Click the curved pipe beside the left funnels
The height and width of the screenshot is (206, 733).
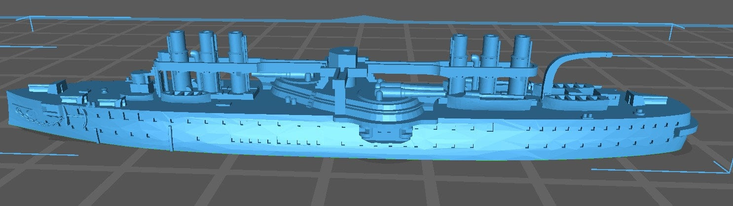coord(194,53)
